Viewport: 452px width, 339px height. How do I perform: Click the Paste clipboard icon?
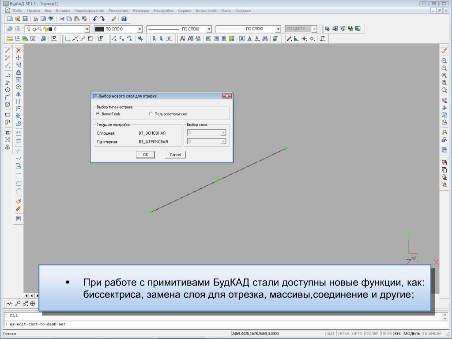coord(77,19)
